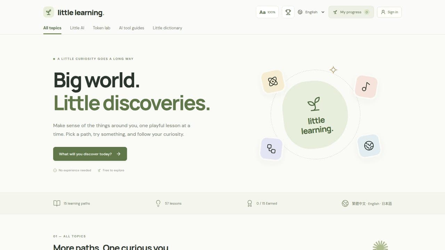The image size is (445, 250).
Task: Click the connected squares tile icon
Action: click(272, 149)
